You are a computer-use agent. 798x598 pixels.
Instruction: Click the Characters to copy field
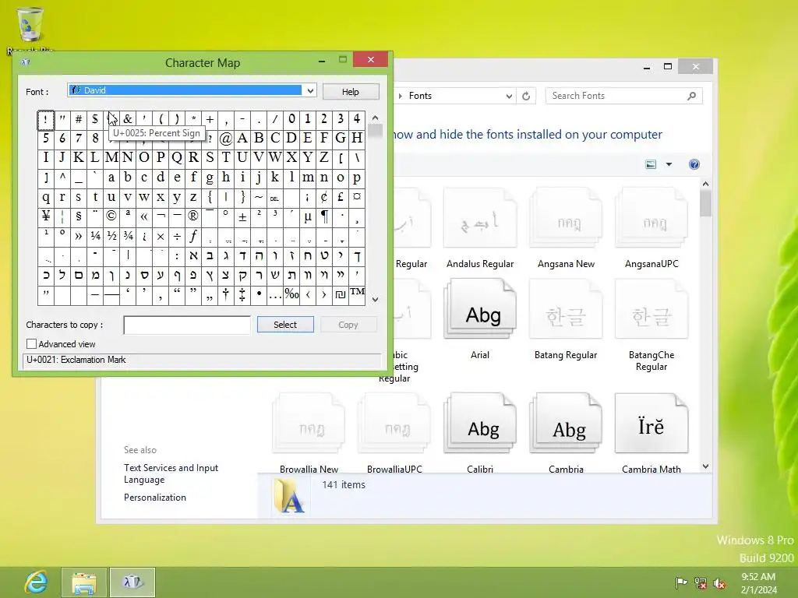point(187,325)
